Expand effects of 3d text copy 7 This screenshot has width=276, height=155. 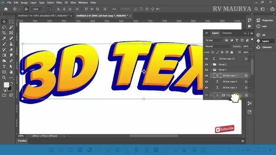[x=249, y=75]
